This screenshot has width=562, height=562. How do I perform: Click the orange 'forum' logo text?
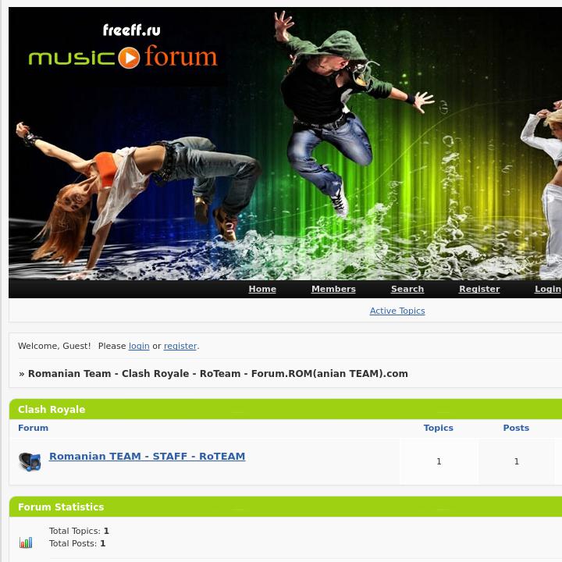pyautogui.click(x=181, y=56)
